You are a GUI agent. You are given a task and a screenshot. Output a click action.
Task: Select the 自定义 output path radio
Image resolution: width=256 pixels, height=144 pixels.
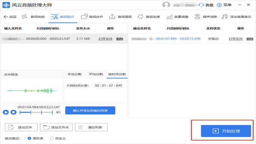(x=52, y=138)
